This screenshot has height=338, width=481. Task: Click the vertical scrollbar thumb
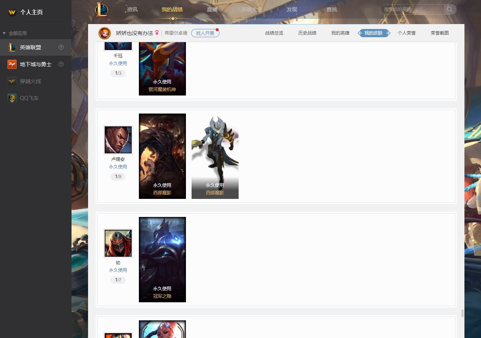(x=462, y=313)
